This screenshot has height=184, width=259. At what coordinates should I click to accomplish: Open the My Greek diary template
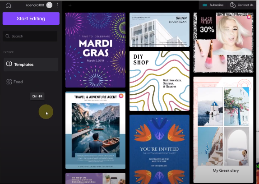pyautogui.click(x=223, y=130)
